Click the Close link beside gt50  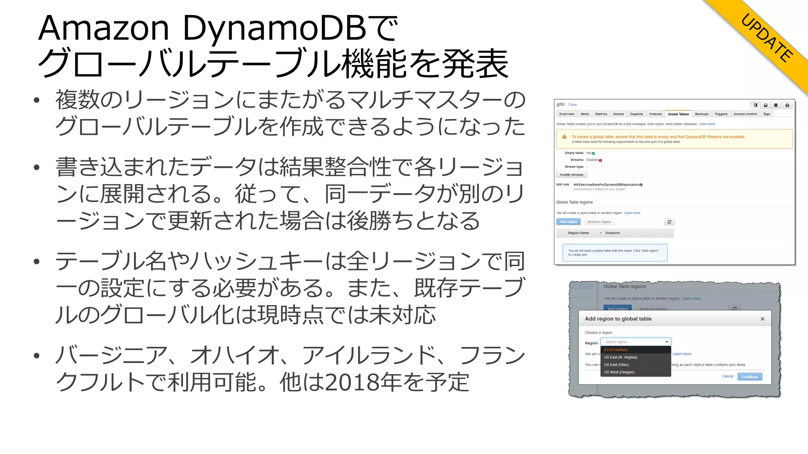572,105
